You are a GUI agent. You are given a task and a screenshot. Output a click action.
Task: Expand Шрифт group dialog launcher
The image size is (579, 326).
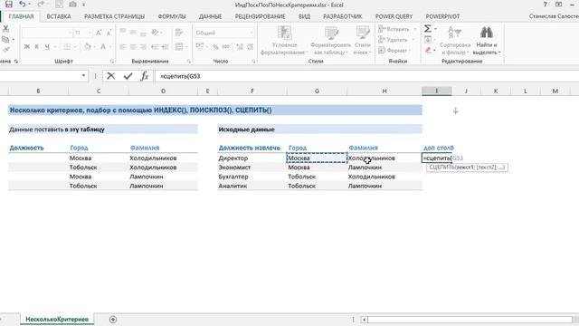[x=112, y=62]
